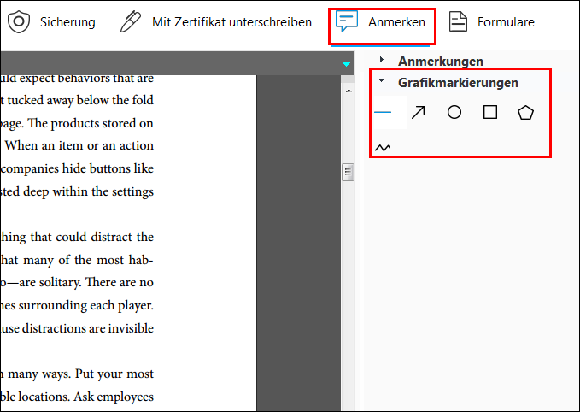Click the Anmerken speech bubble icon
580x412 pixels.
click(347, 21)
